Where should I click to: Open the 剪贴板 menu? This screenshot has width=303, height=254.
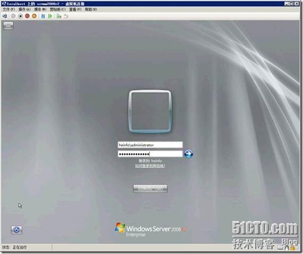pyautogui.click(x=58, y=9)
